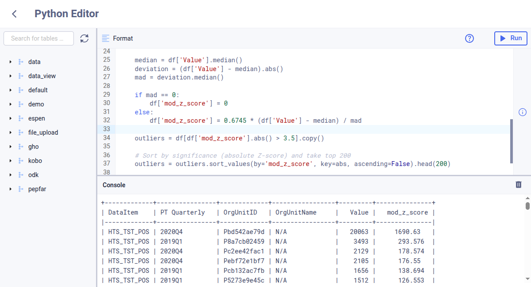Click the database icon beside data

point(21,61)
